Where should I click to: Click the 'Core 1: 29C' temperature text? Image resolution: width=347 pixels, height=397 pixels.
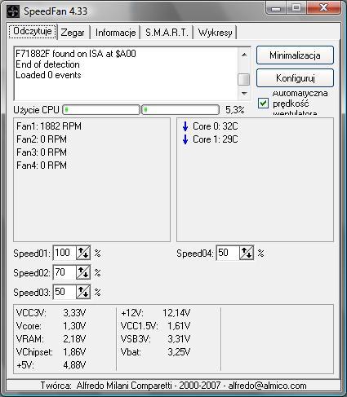pyautogui.click(x=216, y=139)
